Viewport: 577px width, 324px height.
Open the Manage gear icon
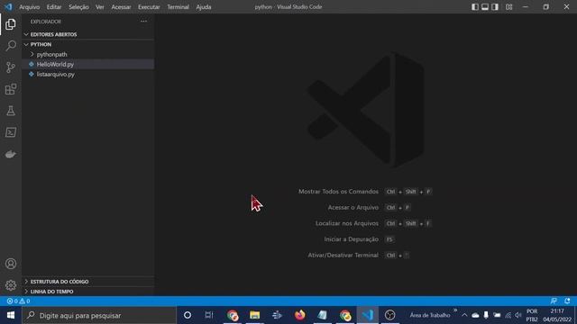coord(11,285)
